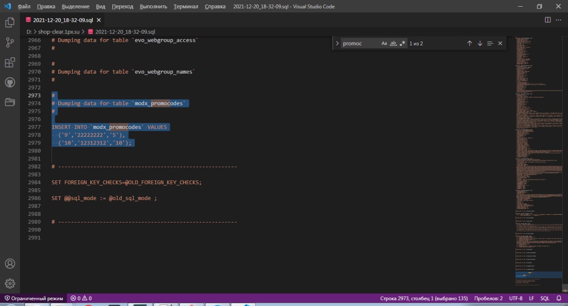The image size is (568, 306).
Task: Change indentation via Пробелов: 2
Action: [x=489, y=298]
